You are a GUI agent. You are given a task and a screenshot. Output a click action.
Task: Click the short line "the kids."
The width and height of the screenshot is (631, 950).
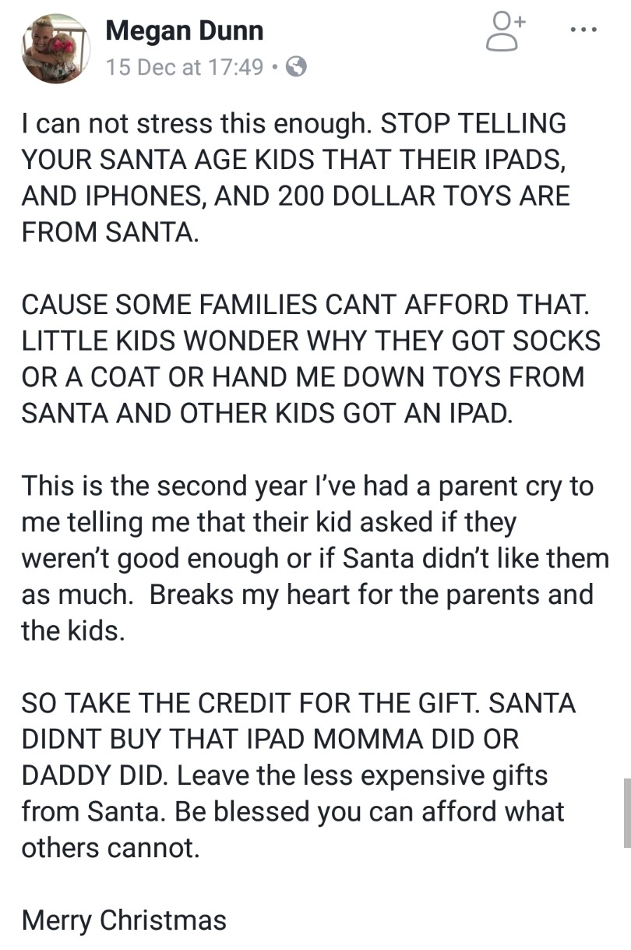point(73,630)
